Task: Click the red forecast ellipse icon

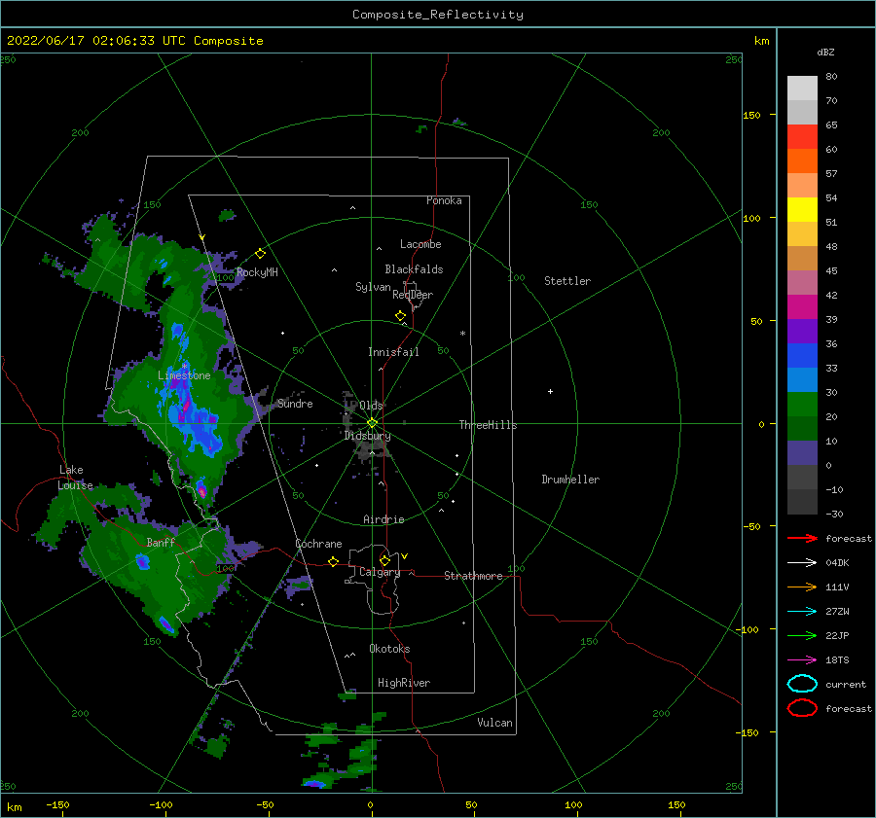Action: [x=802, y=708]
